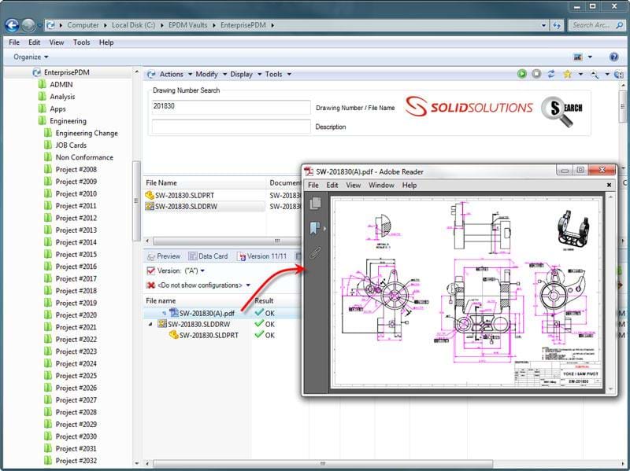630x471 pixels.
Task: Open the bookmarks panel in Adobe Reader
Action: [315, 229]
